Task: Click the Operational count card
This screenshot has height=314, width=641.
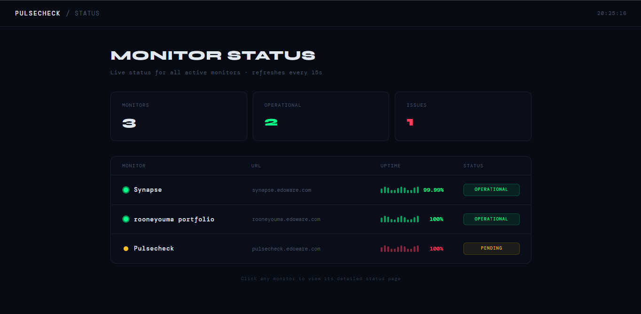Action: pos(321,116)
